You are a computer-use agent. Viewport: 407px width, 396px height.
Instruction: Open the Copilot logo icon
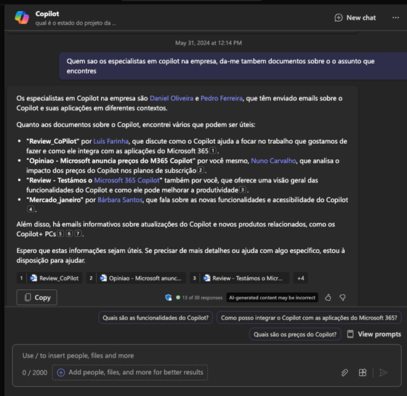pyautogui.click(x=22, y=17)
